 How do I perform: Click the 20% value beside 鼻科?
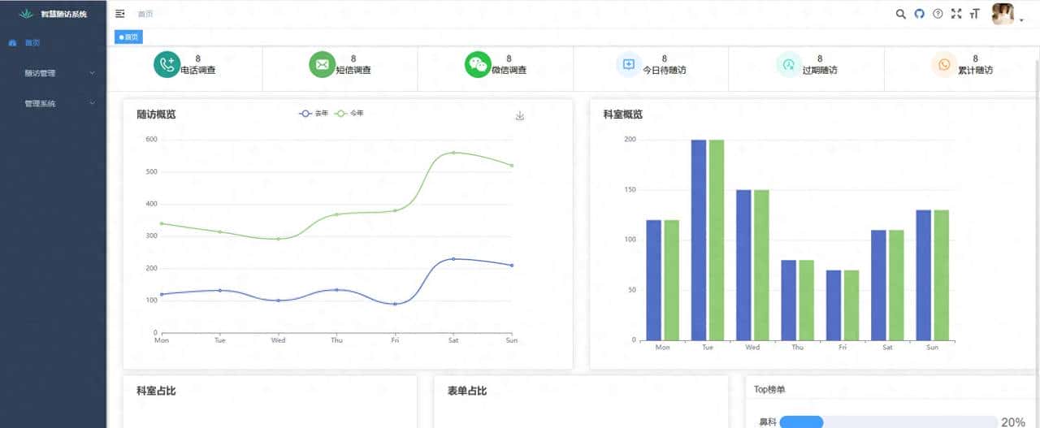tap(1013, 422)
